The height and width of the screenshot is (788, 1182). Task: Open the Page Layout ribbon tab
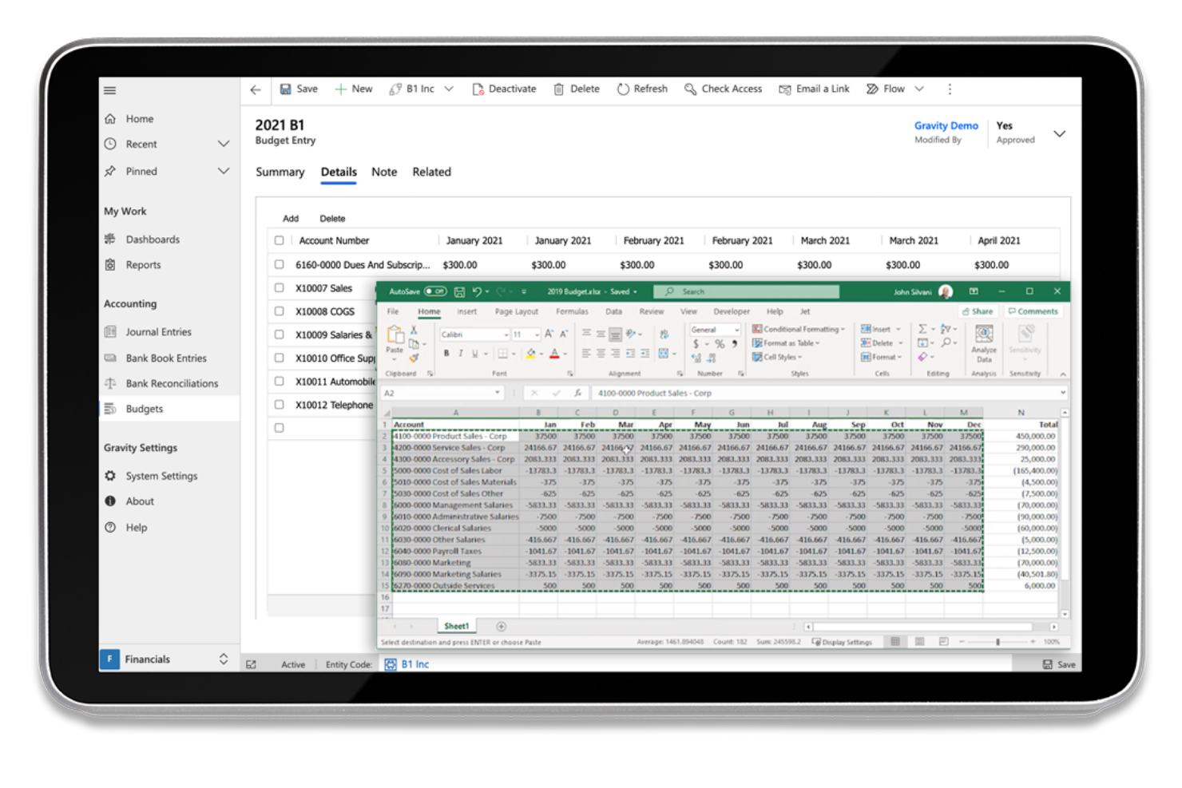click(x=516, y=311)
